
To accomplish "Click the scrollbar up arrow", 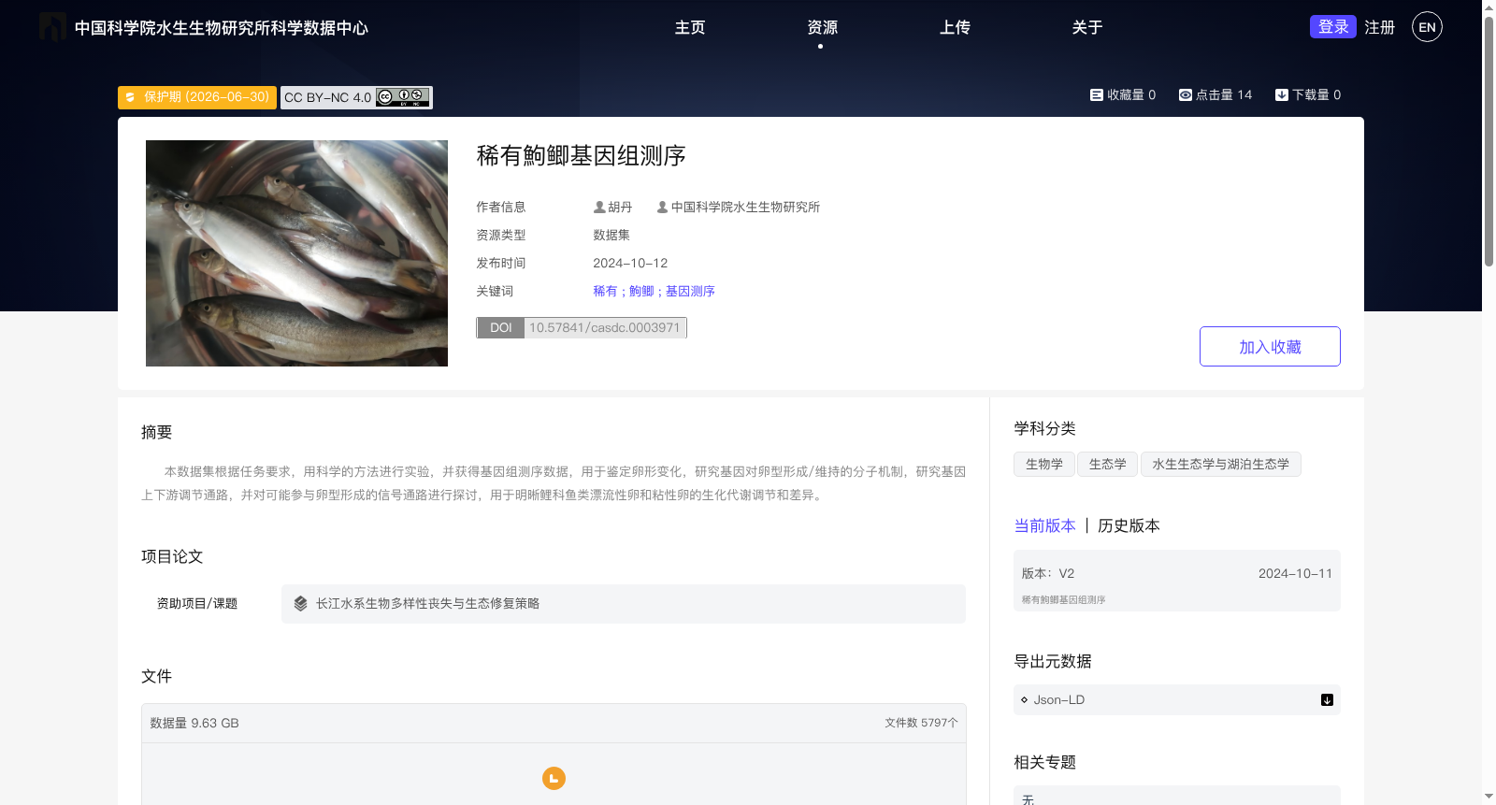I will coord(1489,7).
